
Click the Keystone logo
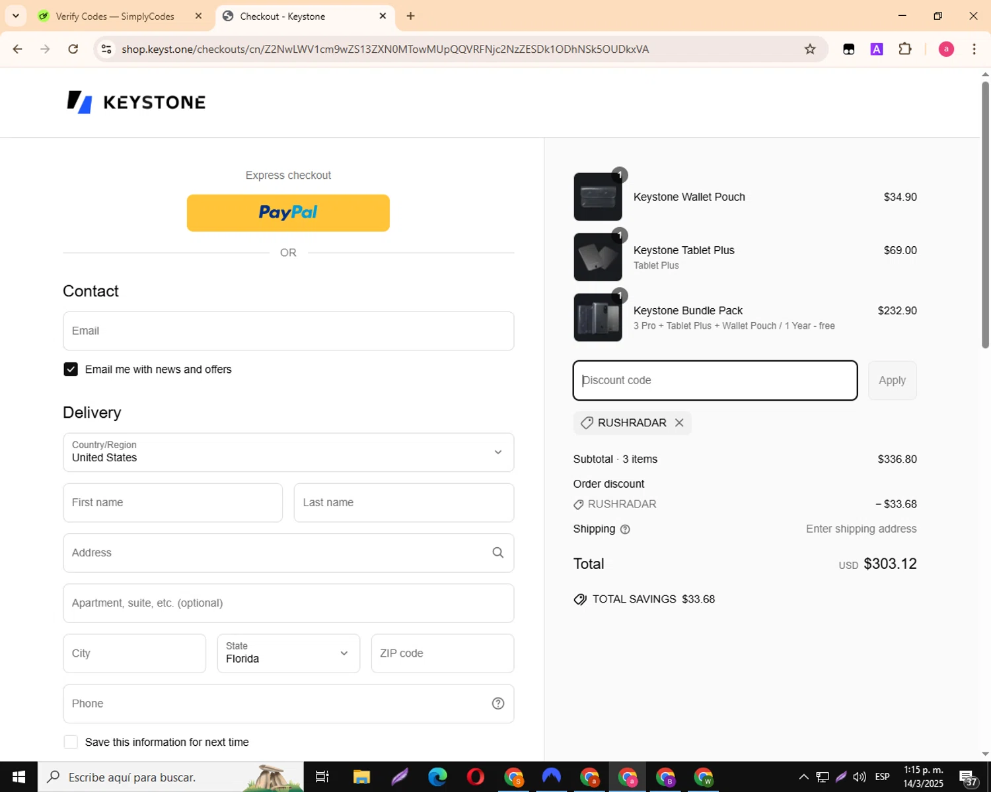[x=136, y=102]
